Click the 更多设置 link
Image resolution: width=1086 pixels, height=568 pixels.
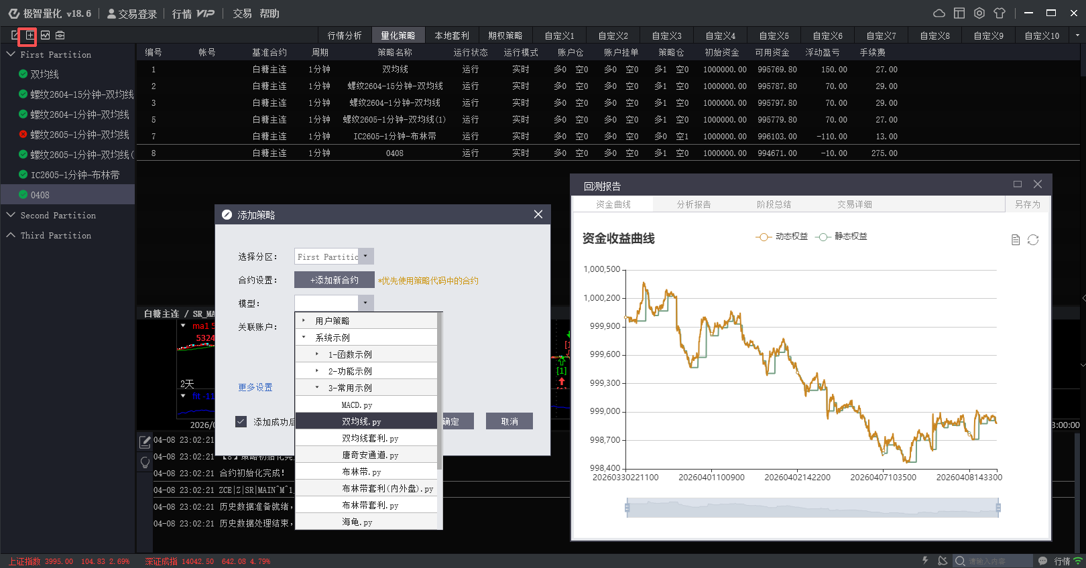click(x=255, y=387)
